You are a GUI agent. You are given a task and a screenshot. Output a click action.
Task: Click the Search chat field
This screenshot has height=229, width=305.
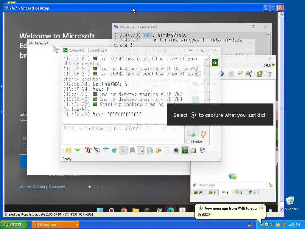(x=233, y=185)
